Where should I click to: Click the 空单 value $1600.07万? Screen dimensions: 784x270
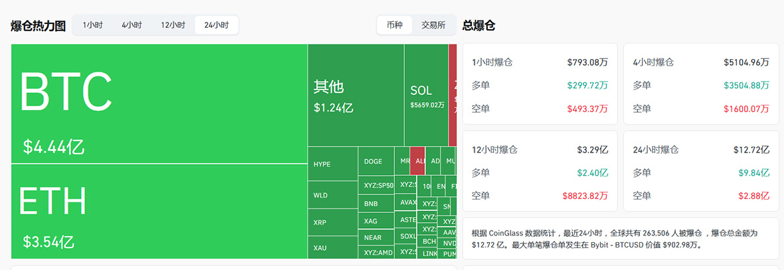point(747,109)
